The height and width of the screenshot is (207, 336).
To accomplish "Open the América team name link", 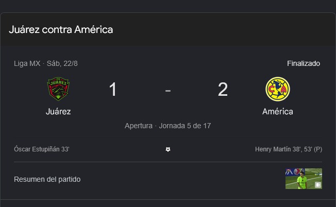I will [277, 112].
